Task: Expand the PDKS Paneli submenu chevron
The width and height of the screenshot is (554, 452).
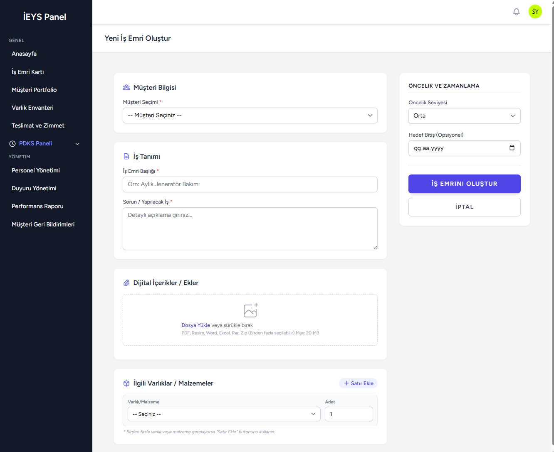Action: coord(77,144)
